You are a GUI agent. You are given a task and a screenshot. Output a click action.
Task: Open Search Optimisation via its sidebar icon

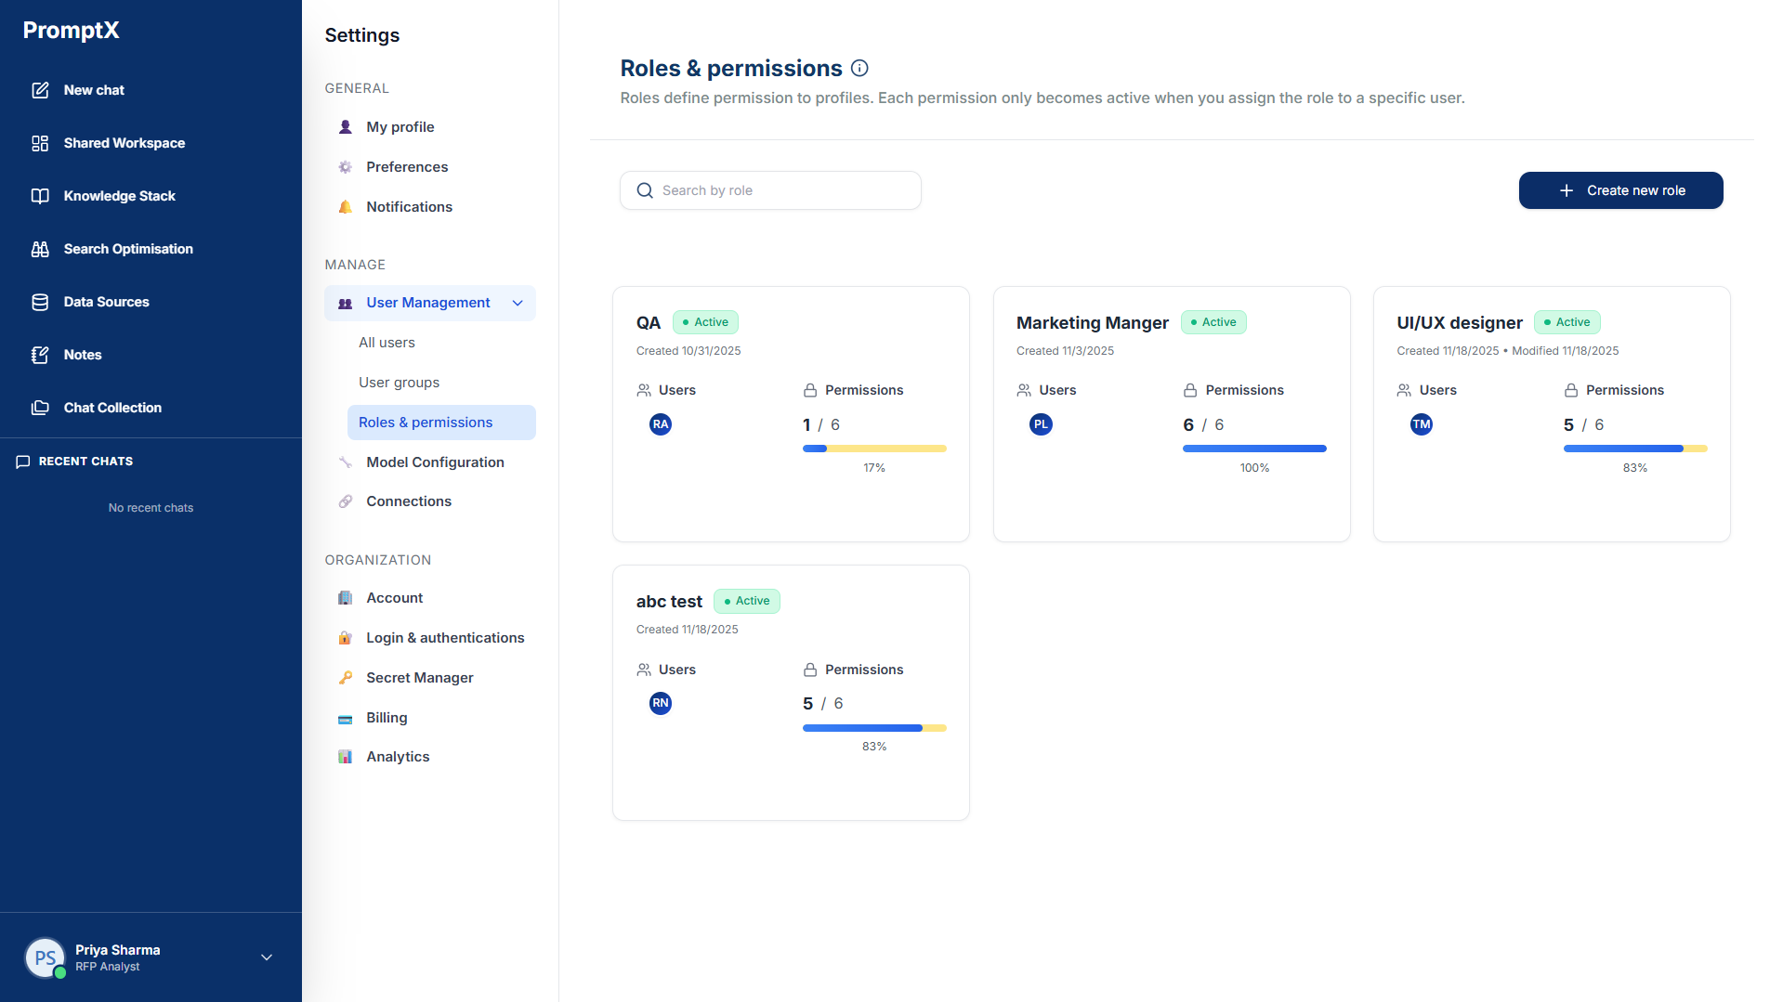pos(40,249)
